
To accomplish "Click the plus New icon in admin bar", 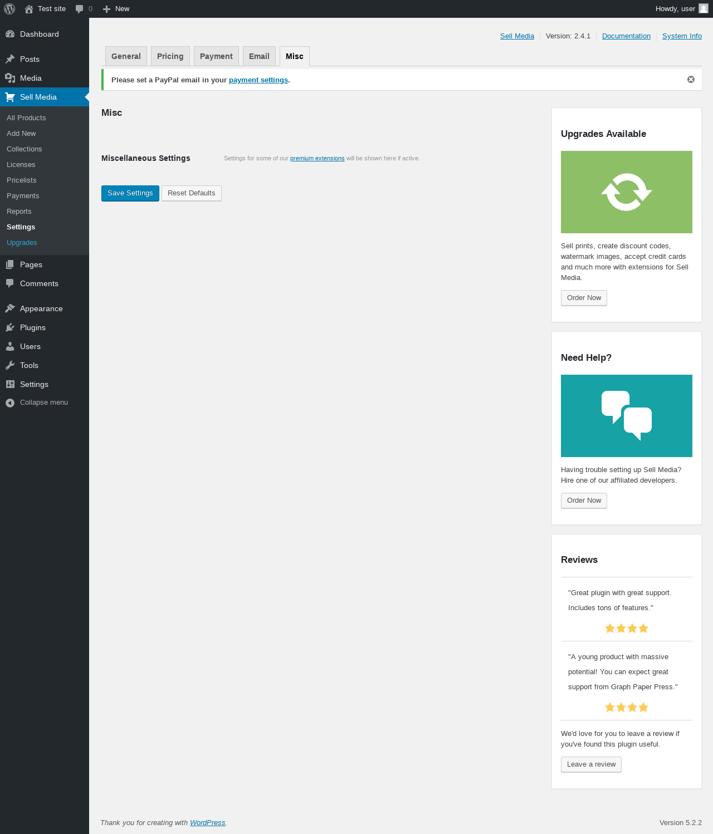I will [x=107, y=9].
